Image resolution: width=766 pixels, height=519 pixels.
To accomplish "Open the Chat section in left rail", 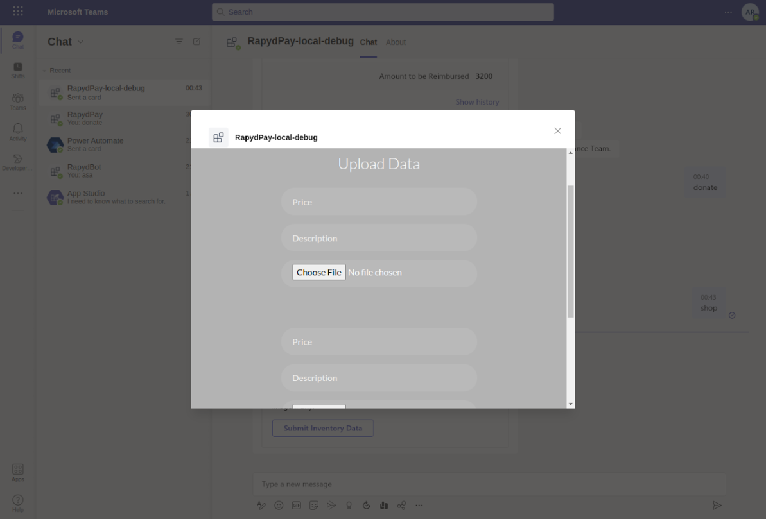I will [17, 40].
